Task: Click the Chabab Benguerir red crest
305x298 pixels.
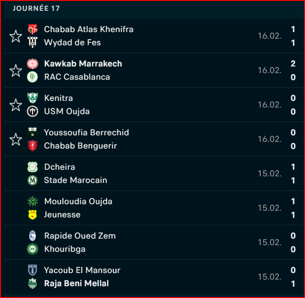Action: (x=33, y=146)
